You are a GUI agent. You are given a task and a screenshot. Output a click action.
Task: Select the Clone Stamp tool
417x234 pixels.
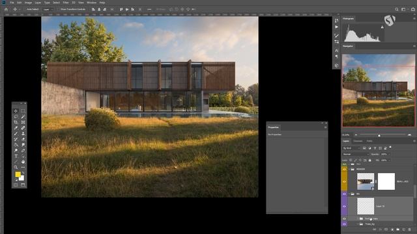(x=23, y=133)
